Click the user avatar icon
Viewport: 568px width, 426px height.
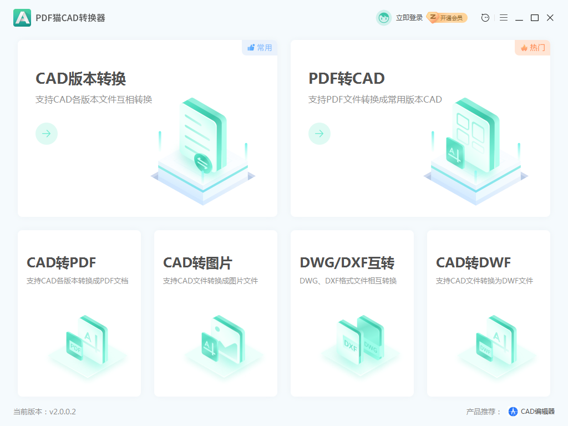[x=383, y=17]
